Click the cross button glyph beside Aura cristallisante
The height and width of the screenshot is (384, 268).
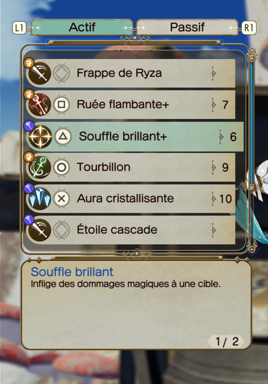coord(61,199)
